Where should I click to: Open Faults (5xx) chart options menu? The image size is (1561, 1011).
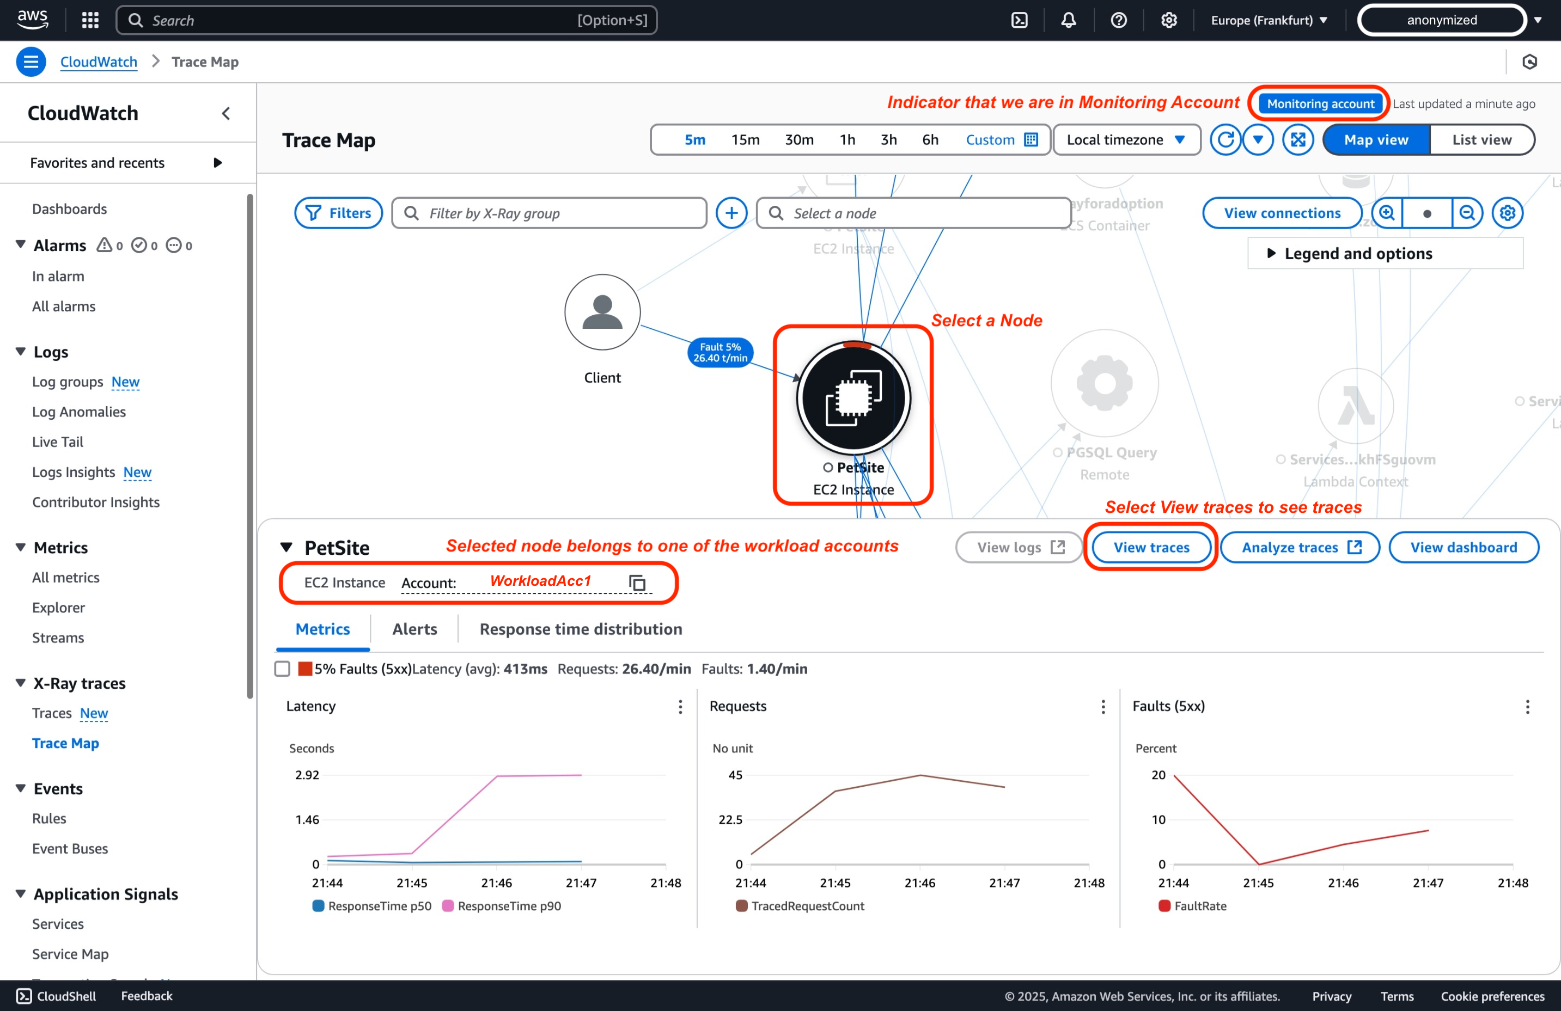tap(1528, 706)
